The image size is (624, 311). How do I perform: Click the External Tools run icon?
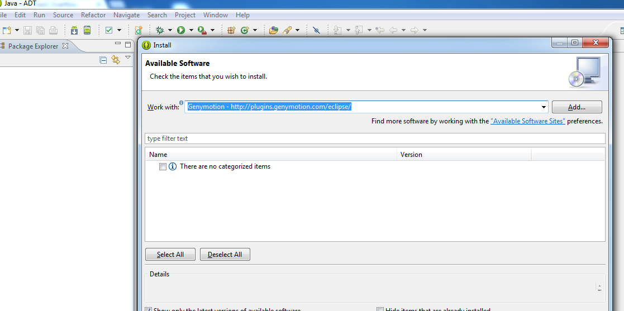pyautogui.click(x=202, y=31)
